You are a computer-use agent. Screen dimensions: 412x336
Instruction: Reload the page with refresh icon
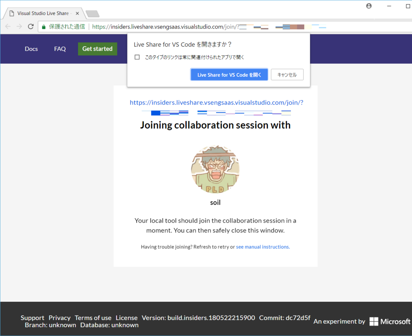(31, 27)
